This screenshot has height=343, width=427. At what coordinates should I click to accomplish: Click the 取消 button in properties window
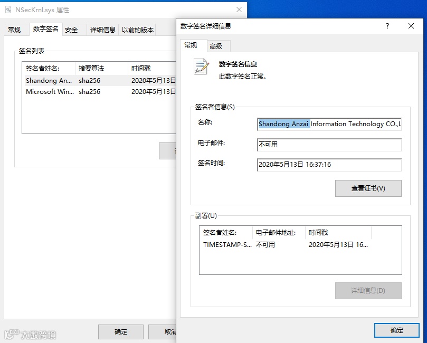[x=163, y=331]
